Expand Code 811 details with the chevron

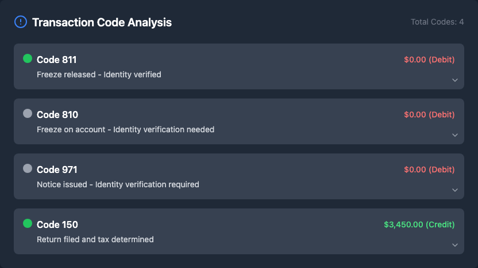tap(455, 80)
